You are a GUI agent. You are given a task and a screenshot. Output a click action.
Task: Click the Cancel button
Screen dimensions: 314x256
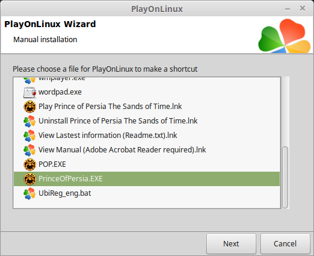(x=285, y=243)
